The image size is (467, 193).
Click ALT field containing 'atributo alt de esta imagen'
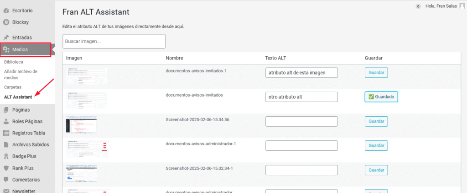(x=301, y=73)
